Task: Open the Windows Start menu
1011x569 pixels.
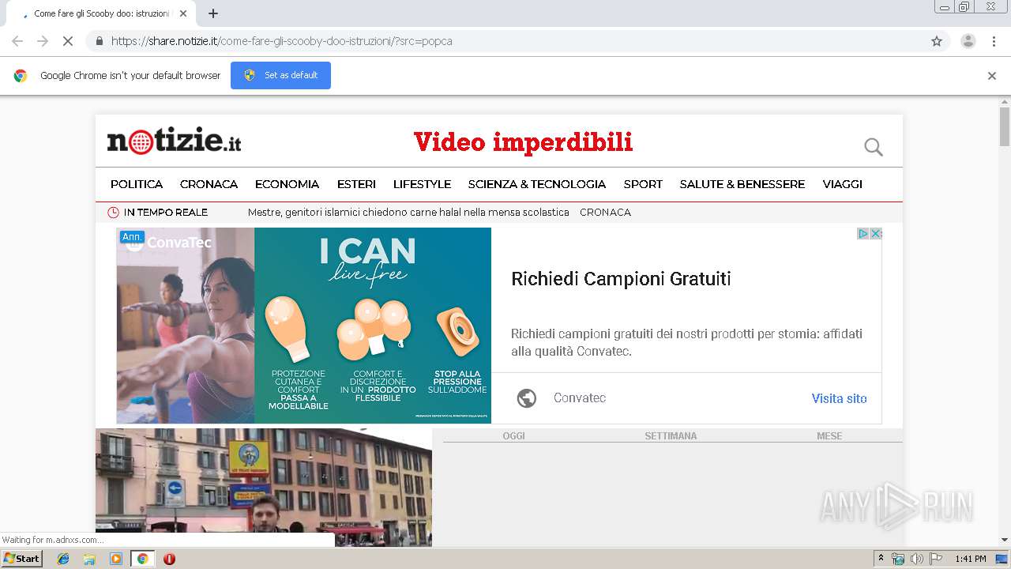Action: pyautogui.click(x=22, y=559)
